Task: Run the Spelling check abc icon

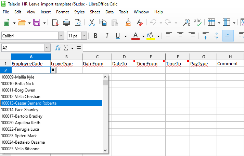Action: point(197,23)
